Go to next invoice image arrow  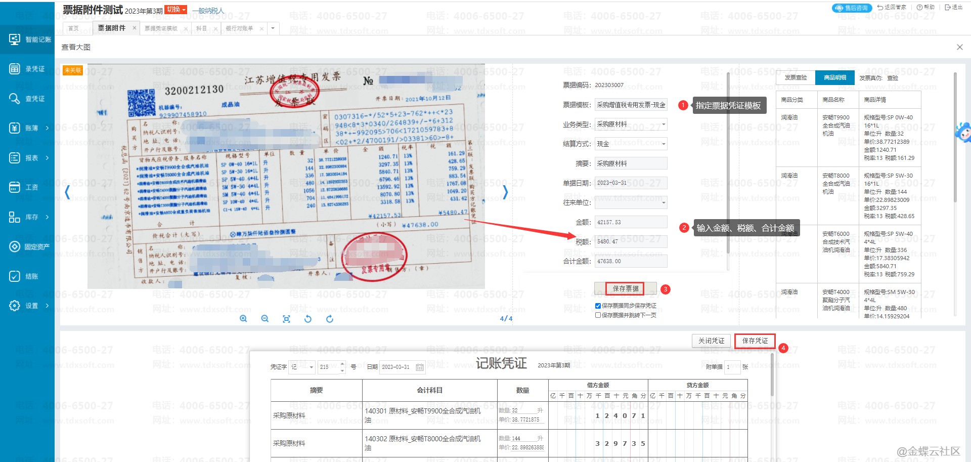tap(505, 192)
